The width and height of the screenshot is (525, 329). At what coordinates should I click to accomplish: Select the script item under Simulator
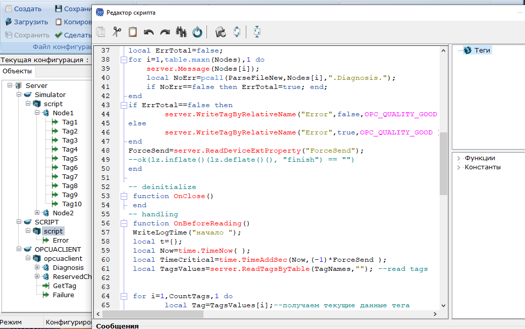53,104
